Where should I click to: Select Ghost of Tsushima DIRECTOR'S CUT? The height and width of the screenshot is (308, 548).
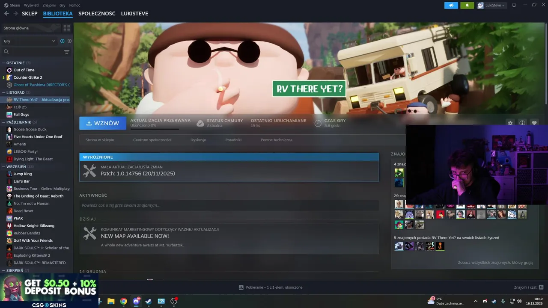[x=41, y=85]
